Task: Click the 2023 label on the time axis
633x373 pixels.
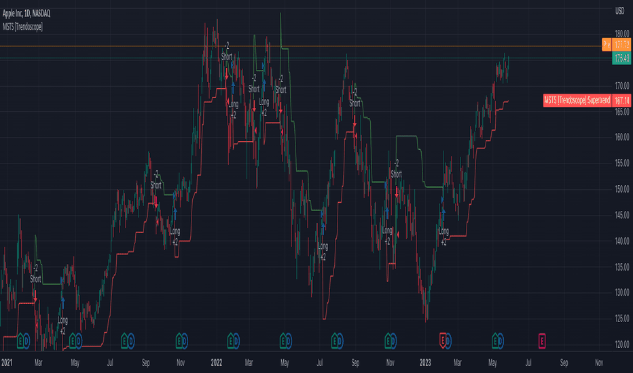Action: [425, 363]
